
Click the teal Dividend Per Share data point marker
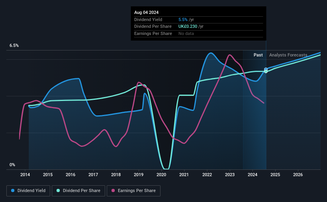(266, 72)
